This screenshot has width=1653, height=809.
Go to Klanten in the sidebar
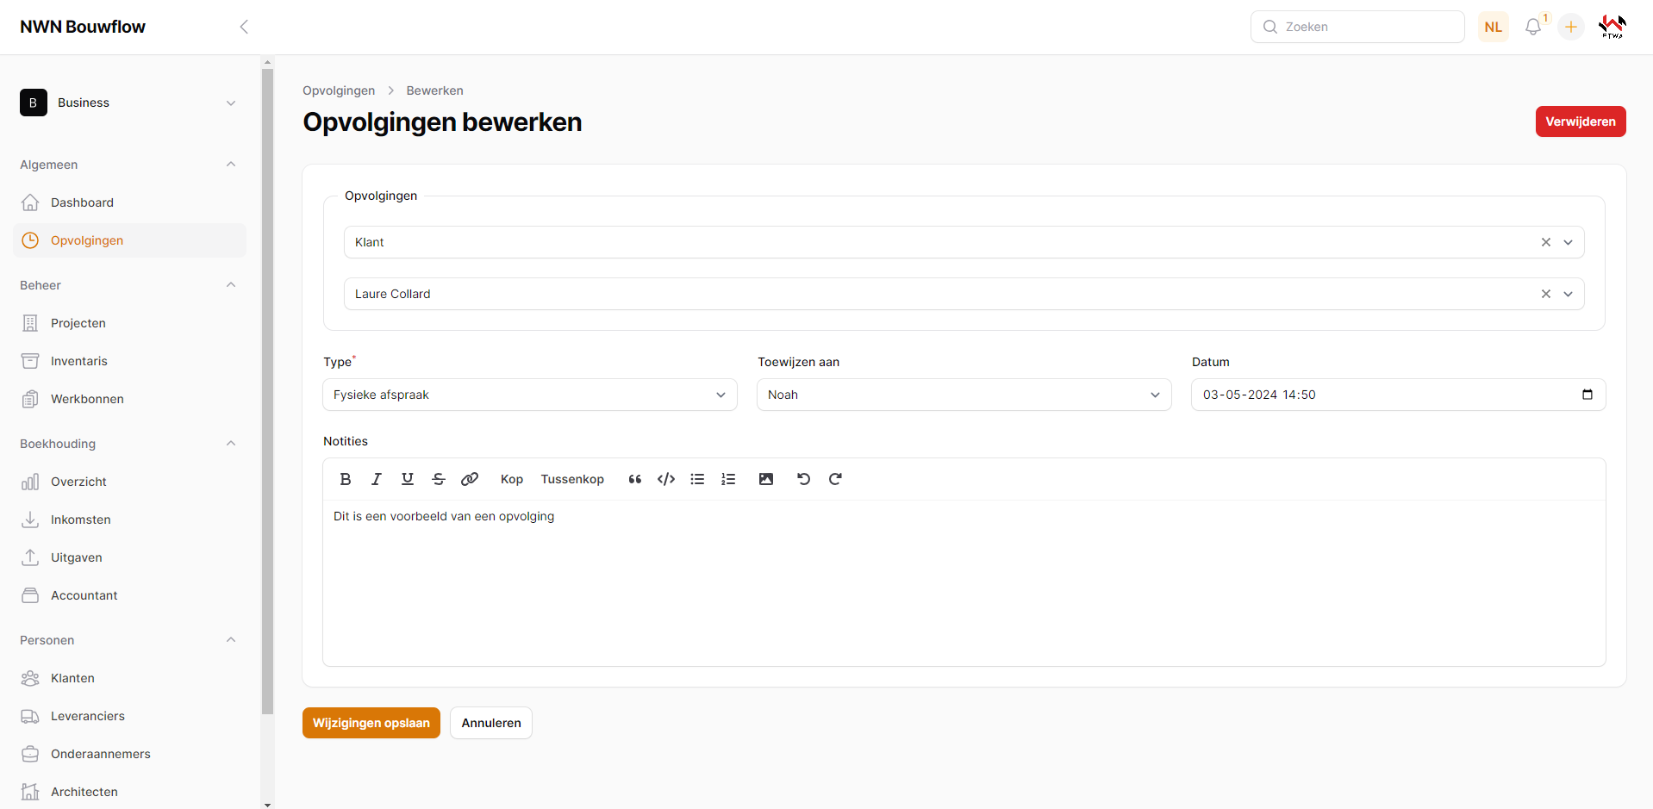click(72, 678)
